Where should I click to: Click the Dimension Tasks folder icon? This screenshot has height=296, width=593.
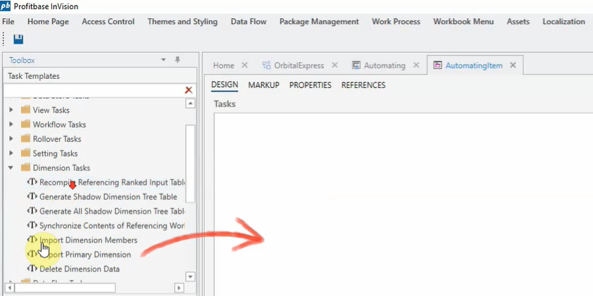[26, 167]
